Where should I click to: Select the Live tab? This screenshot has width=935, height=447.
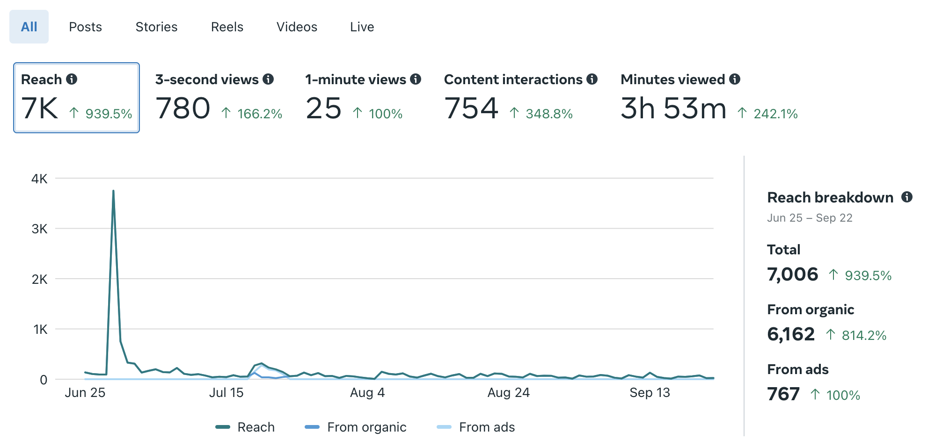(x=362, y=27)
